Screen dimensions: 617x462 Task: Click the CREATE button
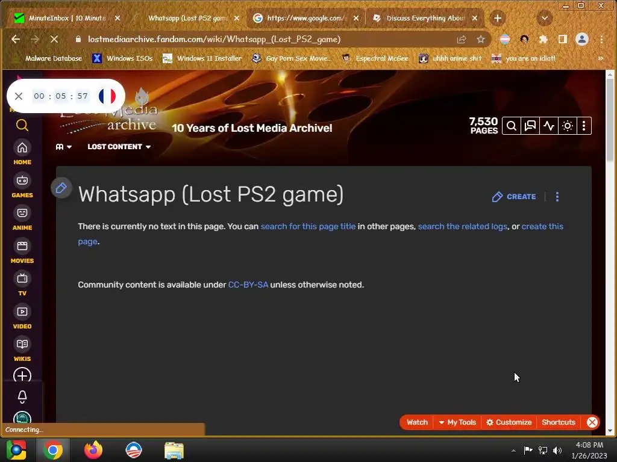pyautogui.click(x=514, y=197)
